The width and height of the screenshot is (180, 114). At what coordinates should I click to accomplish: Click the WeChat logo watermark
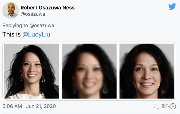(157, 106)
